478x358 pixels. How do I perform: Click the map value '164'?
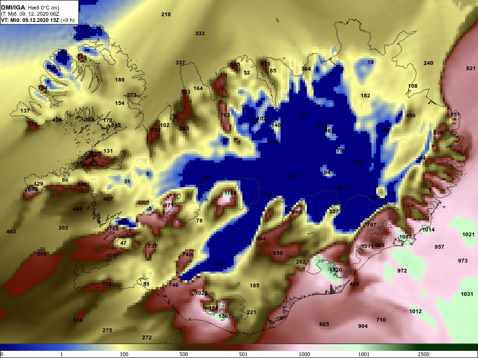[x=198, y=88]
